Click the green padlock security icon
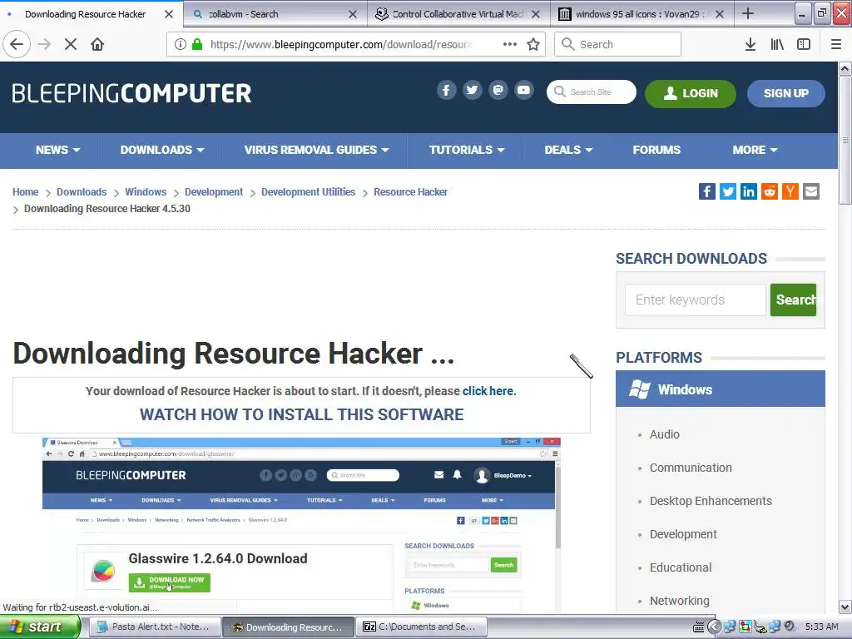This screenshot has width=852, height=639. (x=197, y=44)
